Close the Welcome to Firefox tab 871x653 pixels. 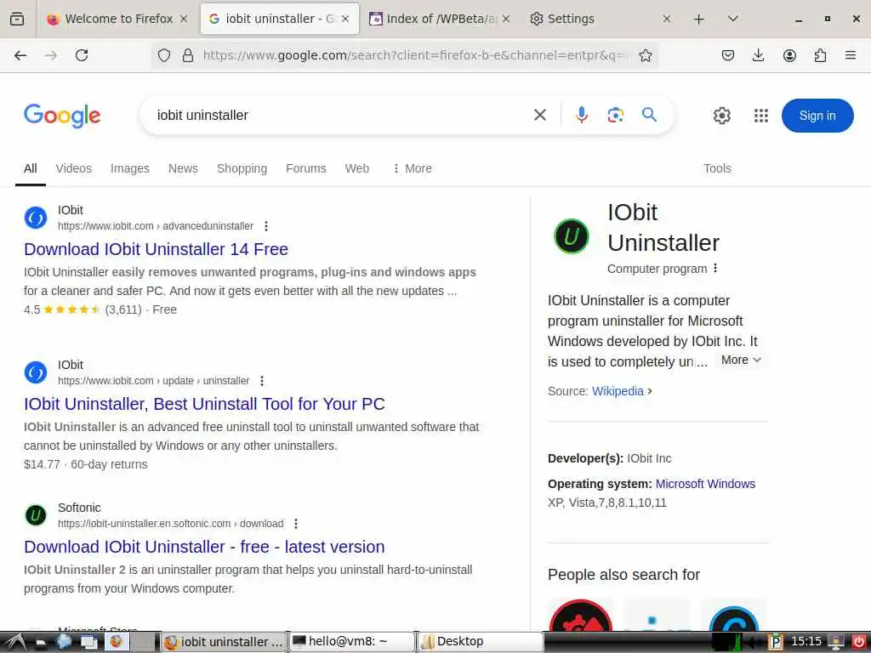(184, 19)
